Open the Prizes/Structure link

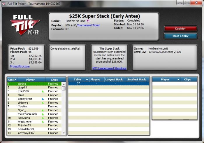tap(20, 67)
